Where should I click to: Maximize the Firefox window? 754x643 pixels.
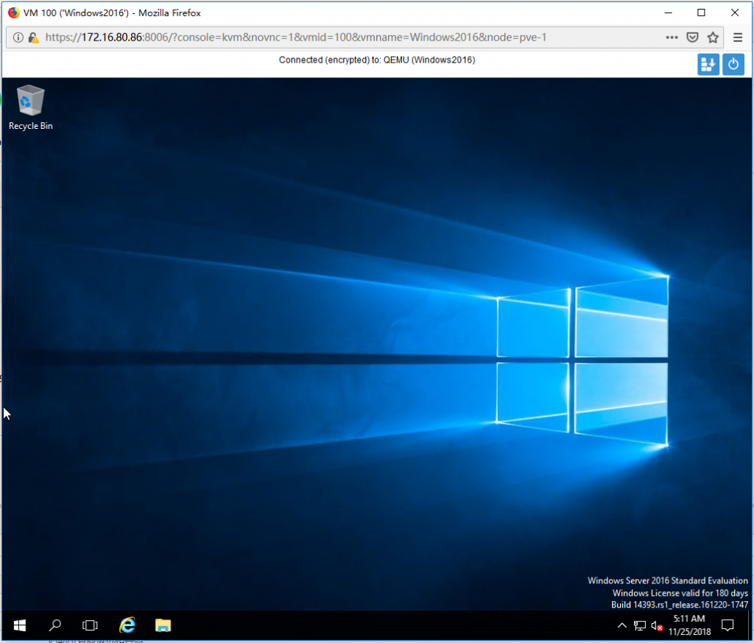702,13
